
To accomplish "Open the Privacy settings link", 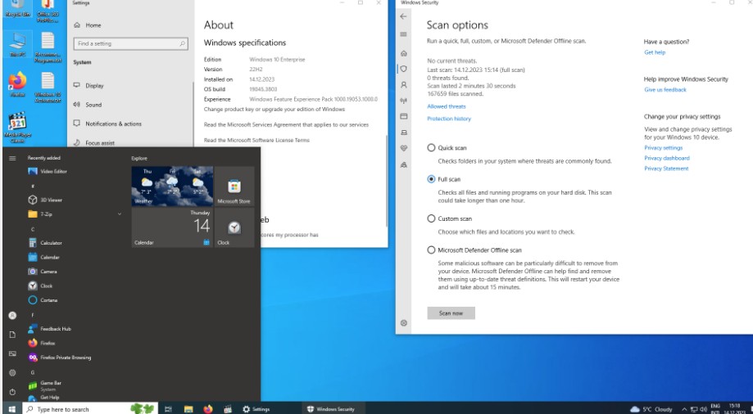I will click(663, 148).
